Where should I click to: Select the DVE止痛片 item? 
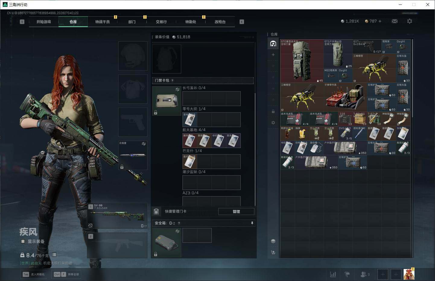tap(345, 133)
